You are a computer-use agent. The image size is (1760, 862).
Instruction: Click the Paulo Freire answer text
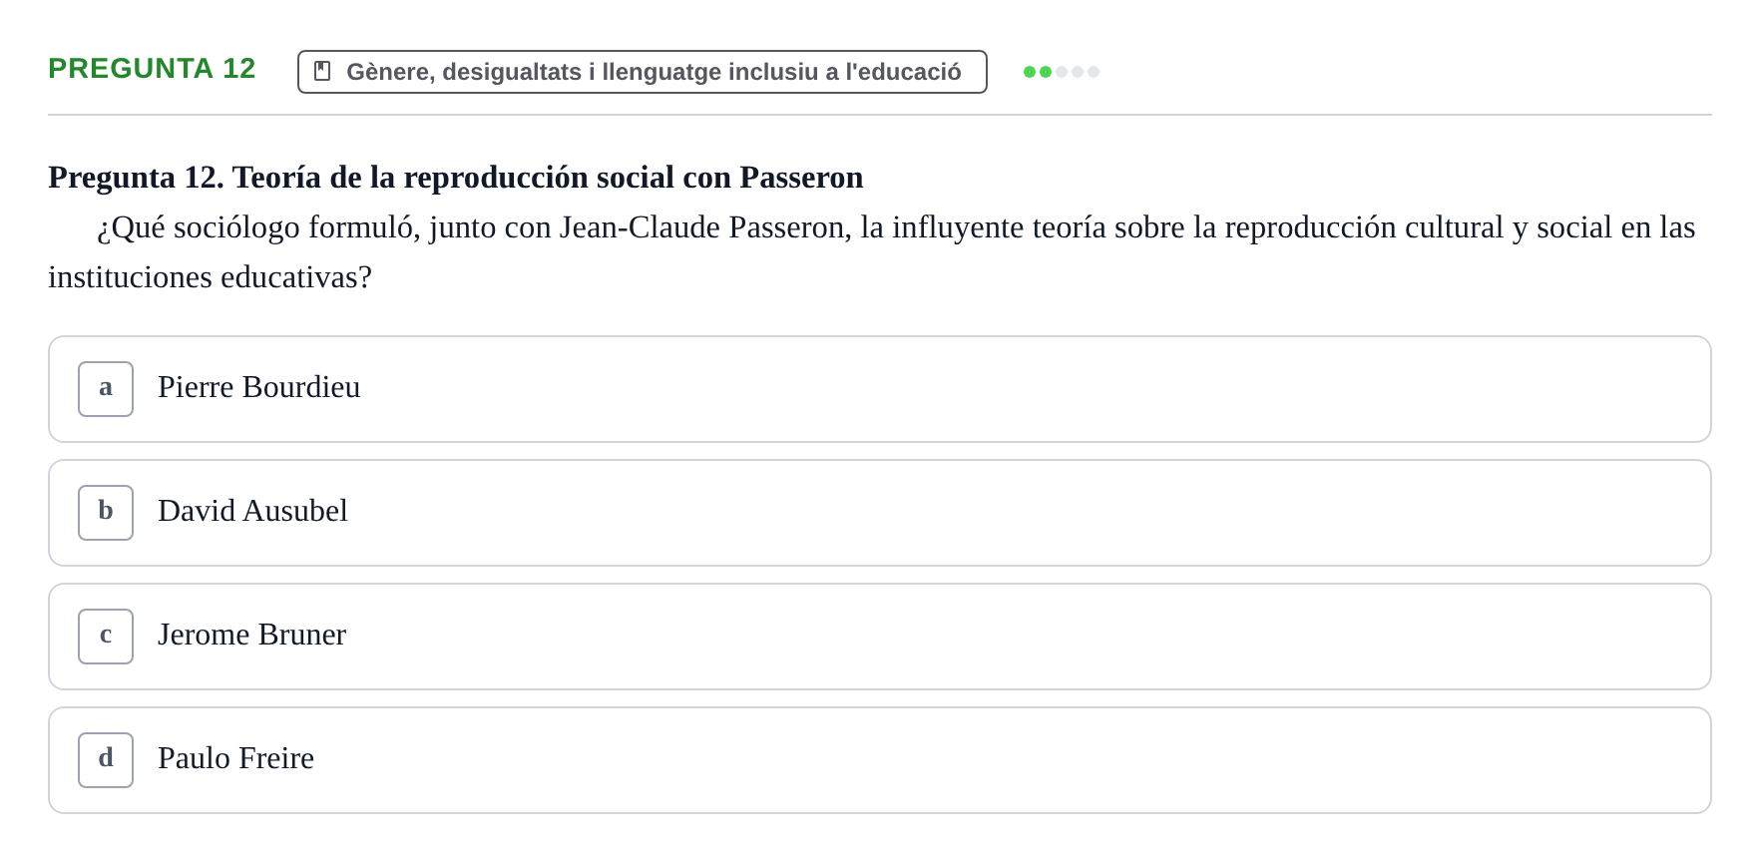pyautogui.click(x=236, y=758)
